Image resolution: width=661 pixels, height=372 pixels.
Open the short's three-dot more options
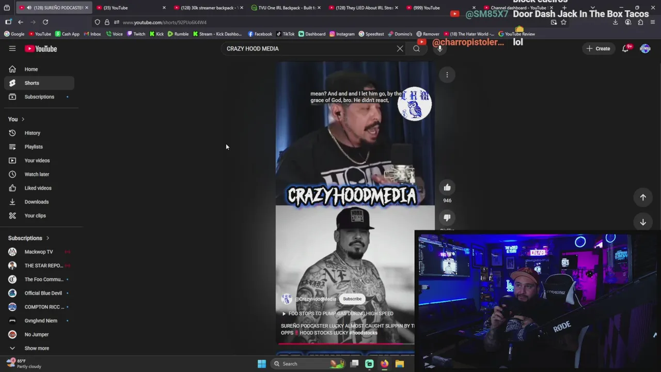pyautogui.click(x=447, y=75)
